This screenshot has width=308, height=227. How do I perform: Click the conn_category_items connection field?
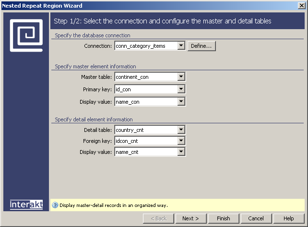(x=145, y=46)
